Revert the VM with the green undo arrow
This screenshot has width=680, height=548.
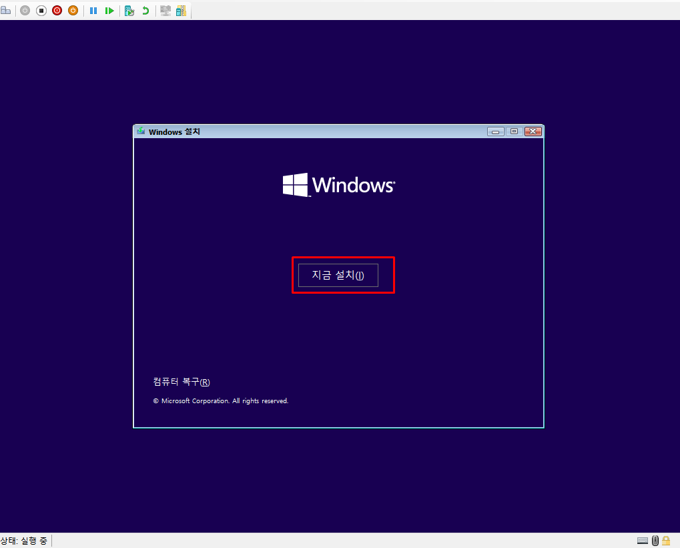[145, 11]
